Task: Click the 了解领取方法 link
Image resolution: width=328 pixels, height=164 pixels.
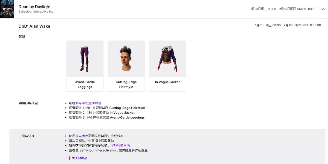Action: [120, 145]
